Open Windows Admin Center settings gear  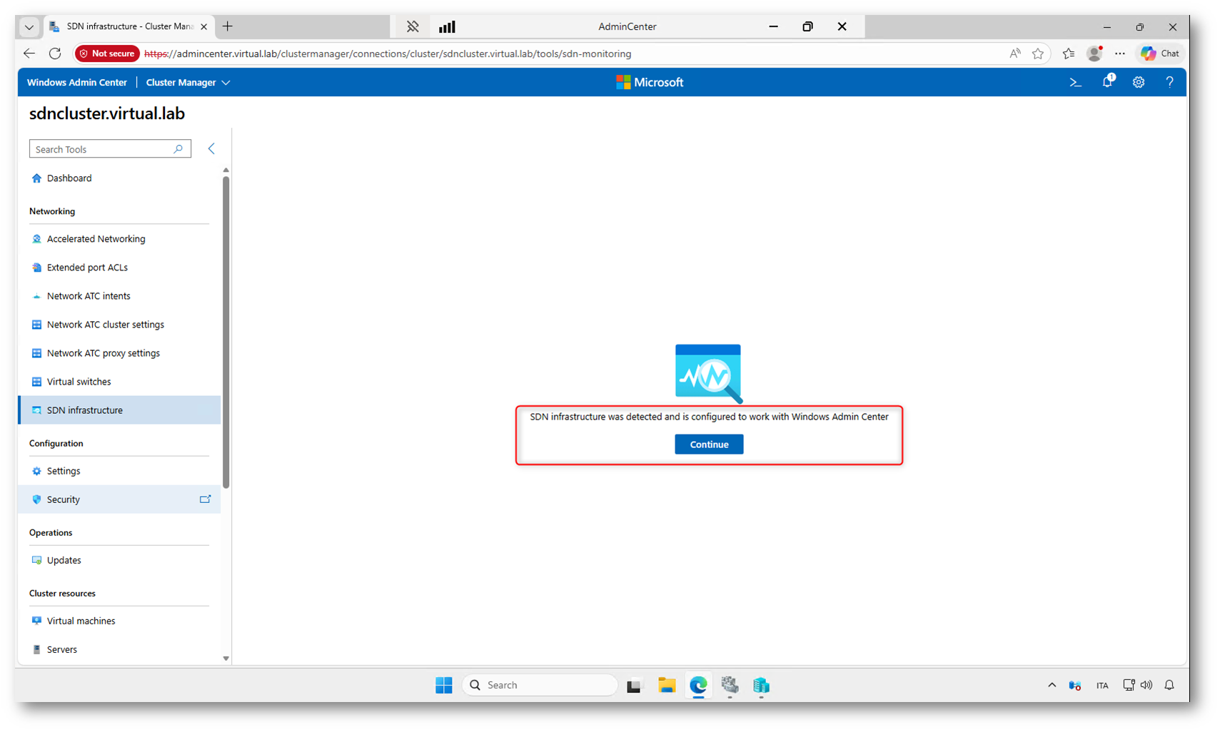(1139, 83)
